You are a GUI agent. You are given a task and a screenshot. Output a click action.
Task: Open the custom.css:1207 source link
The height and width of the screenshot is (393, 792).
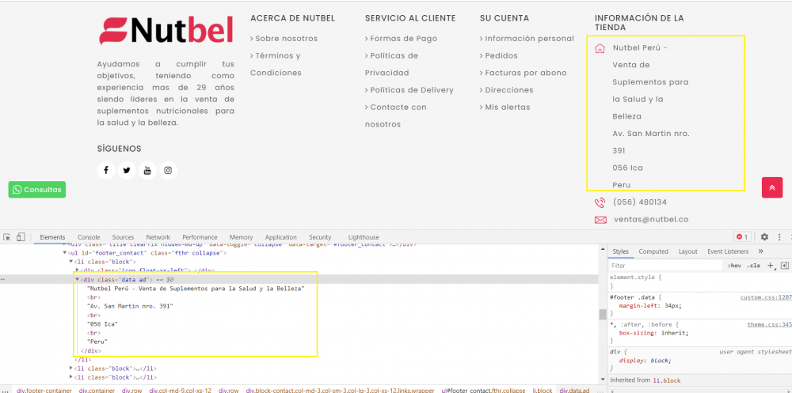coord(766,297)
